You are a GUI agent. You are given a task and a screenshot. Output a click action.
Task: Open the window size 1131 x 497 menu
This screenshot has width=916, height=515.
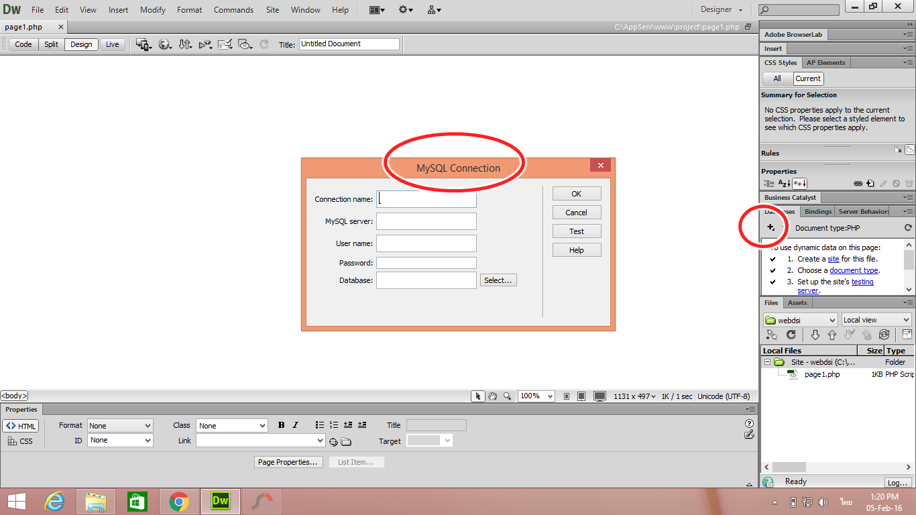634,396
